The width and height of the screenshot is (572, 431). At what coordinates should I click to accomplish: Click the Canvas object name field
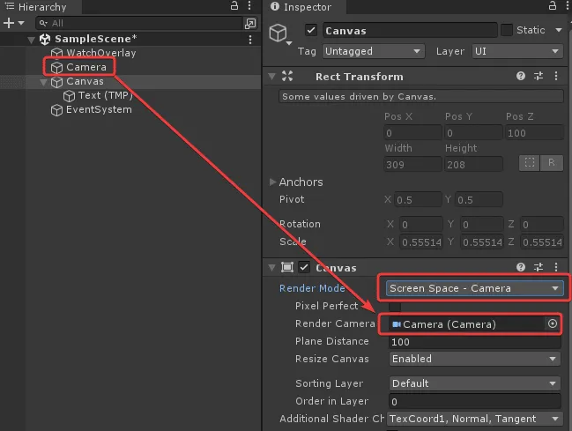[x=410, y=31]
